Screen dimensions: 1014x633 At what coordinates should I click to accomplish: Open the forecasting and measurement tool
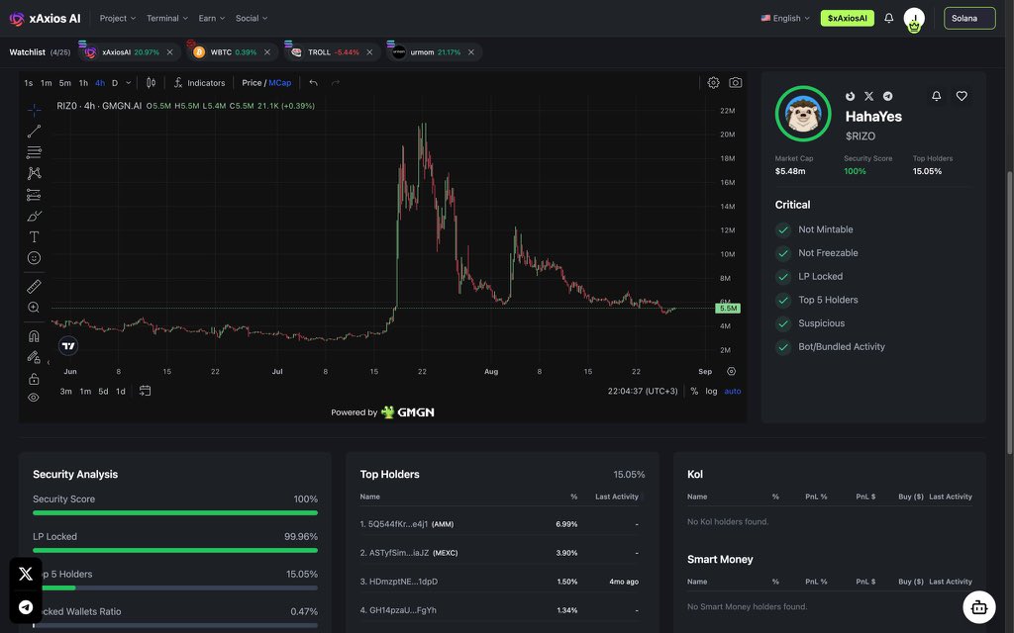tap(34, 195)
